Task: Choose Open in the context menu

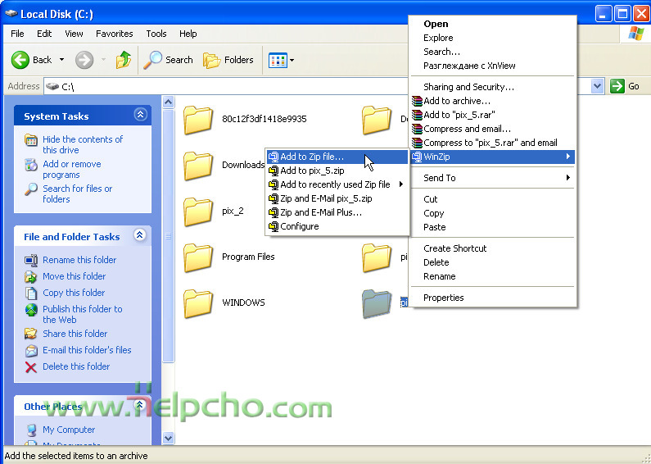Action: (x=492, y=24)
